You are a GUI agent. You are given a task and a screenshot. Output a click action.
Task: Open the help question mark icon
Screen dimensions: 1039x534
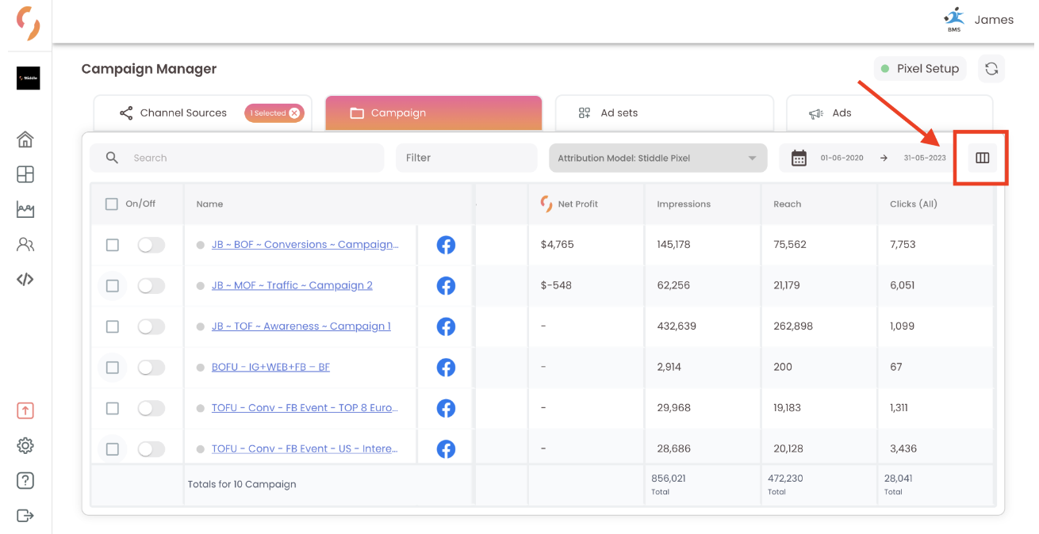[x=25, y=480]
